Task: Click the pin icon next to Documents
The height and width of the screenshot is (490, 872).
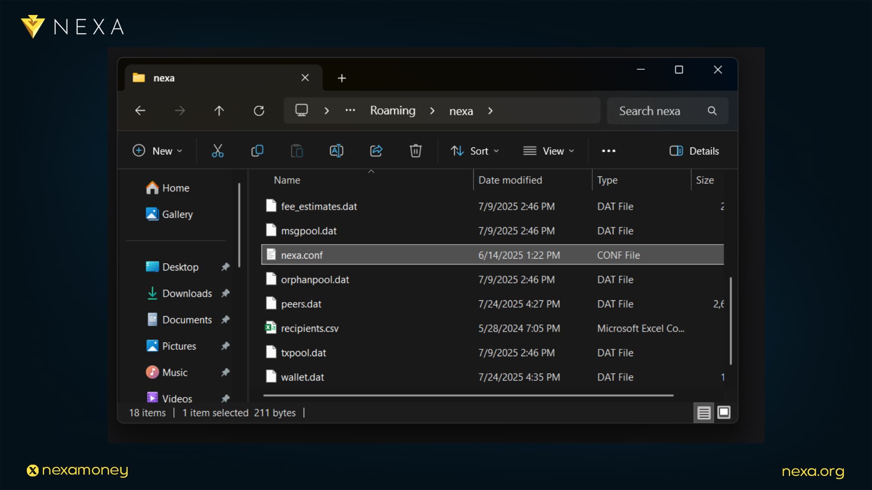Action: pos(225,319)
